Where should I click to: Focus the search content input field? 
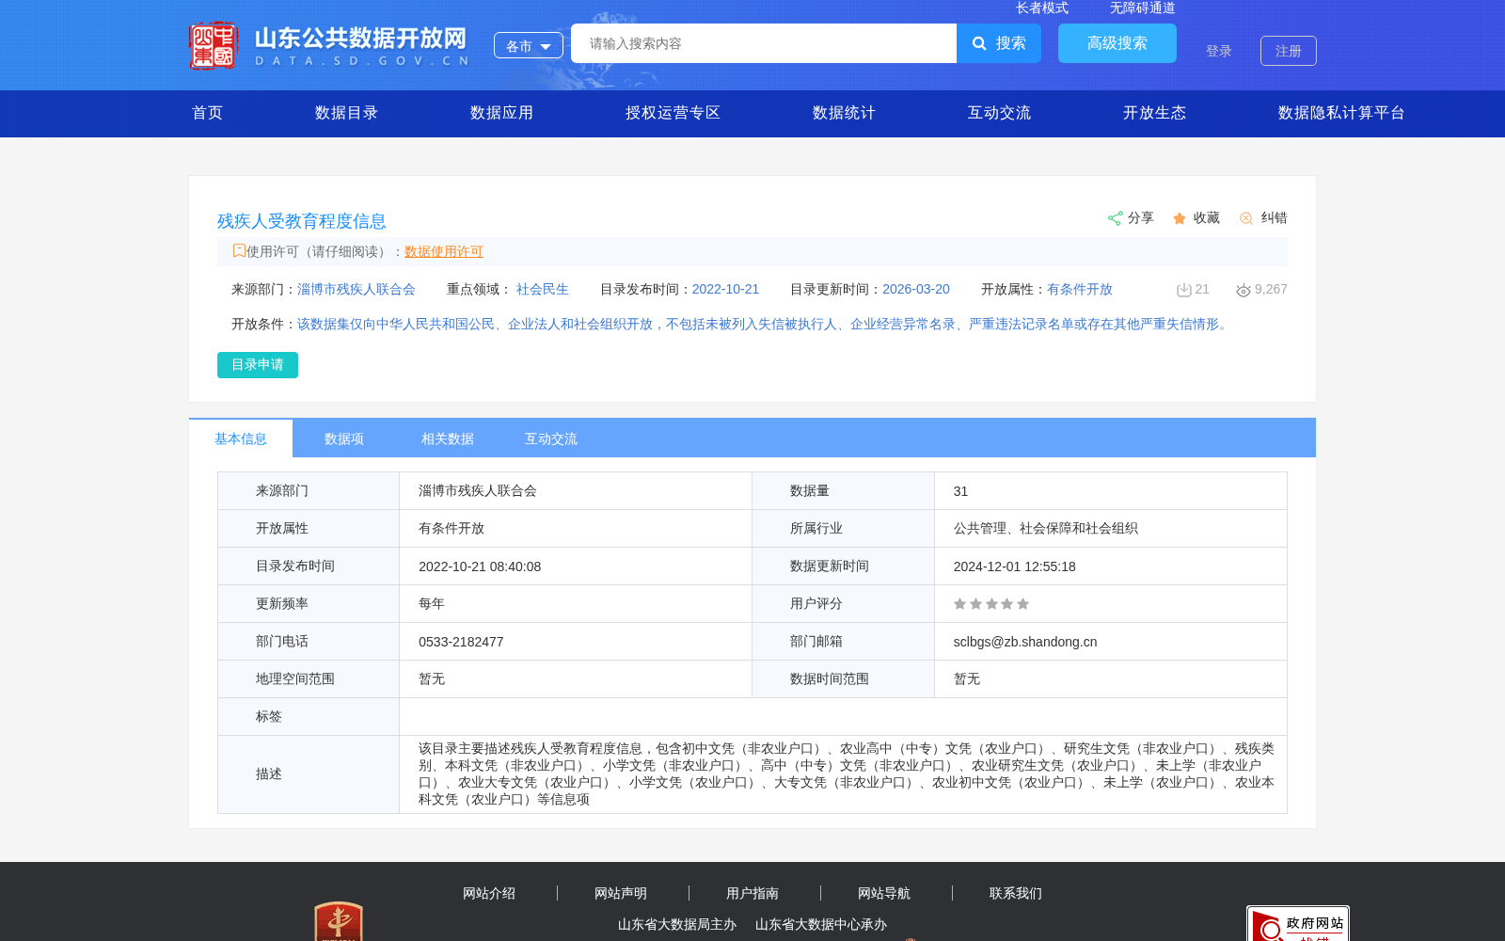click(x=764, y=43)
